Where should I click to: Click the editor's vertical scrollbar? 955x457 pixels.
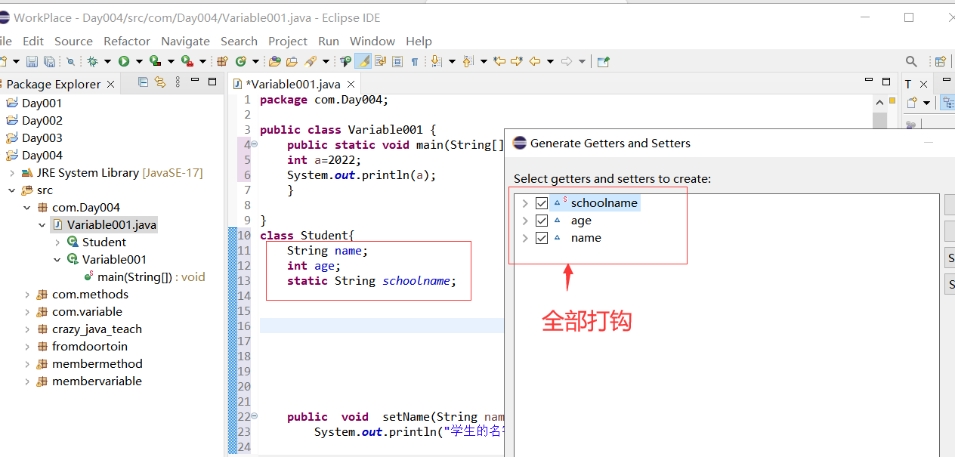point(879,119)
